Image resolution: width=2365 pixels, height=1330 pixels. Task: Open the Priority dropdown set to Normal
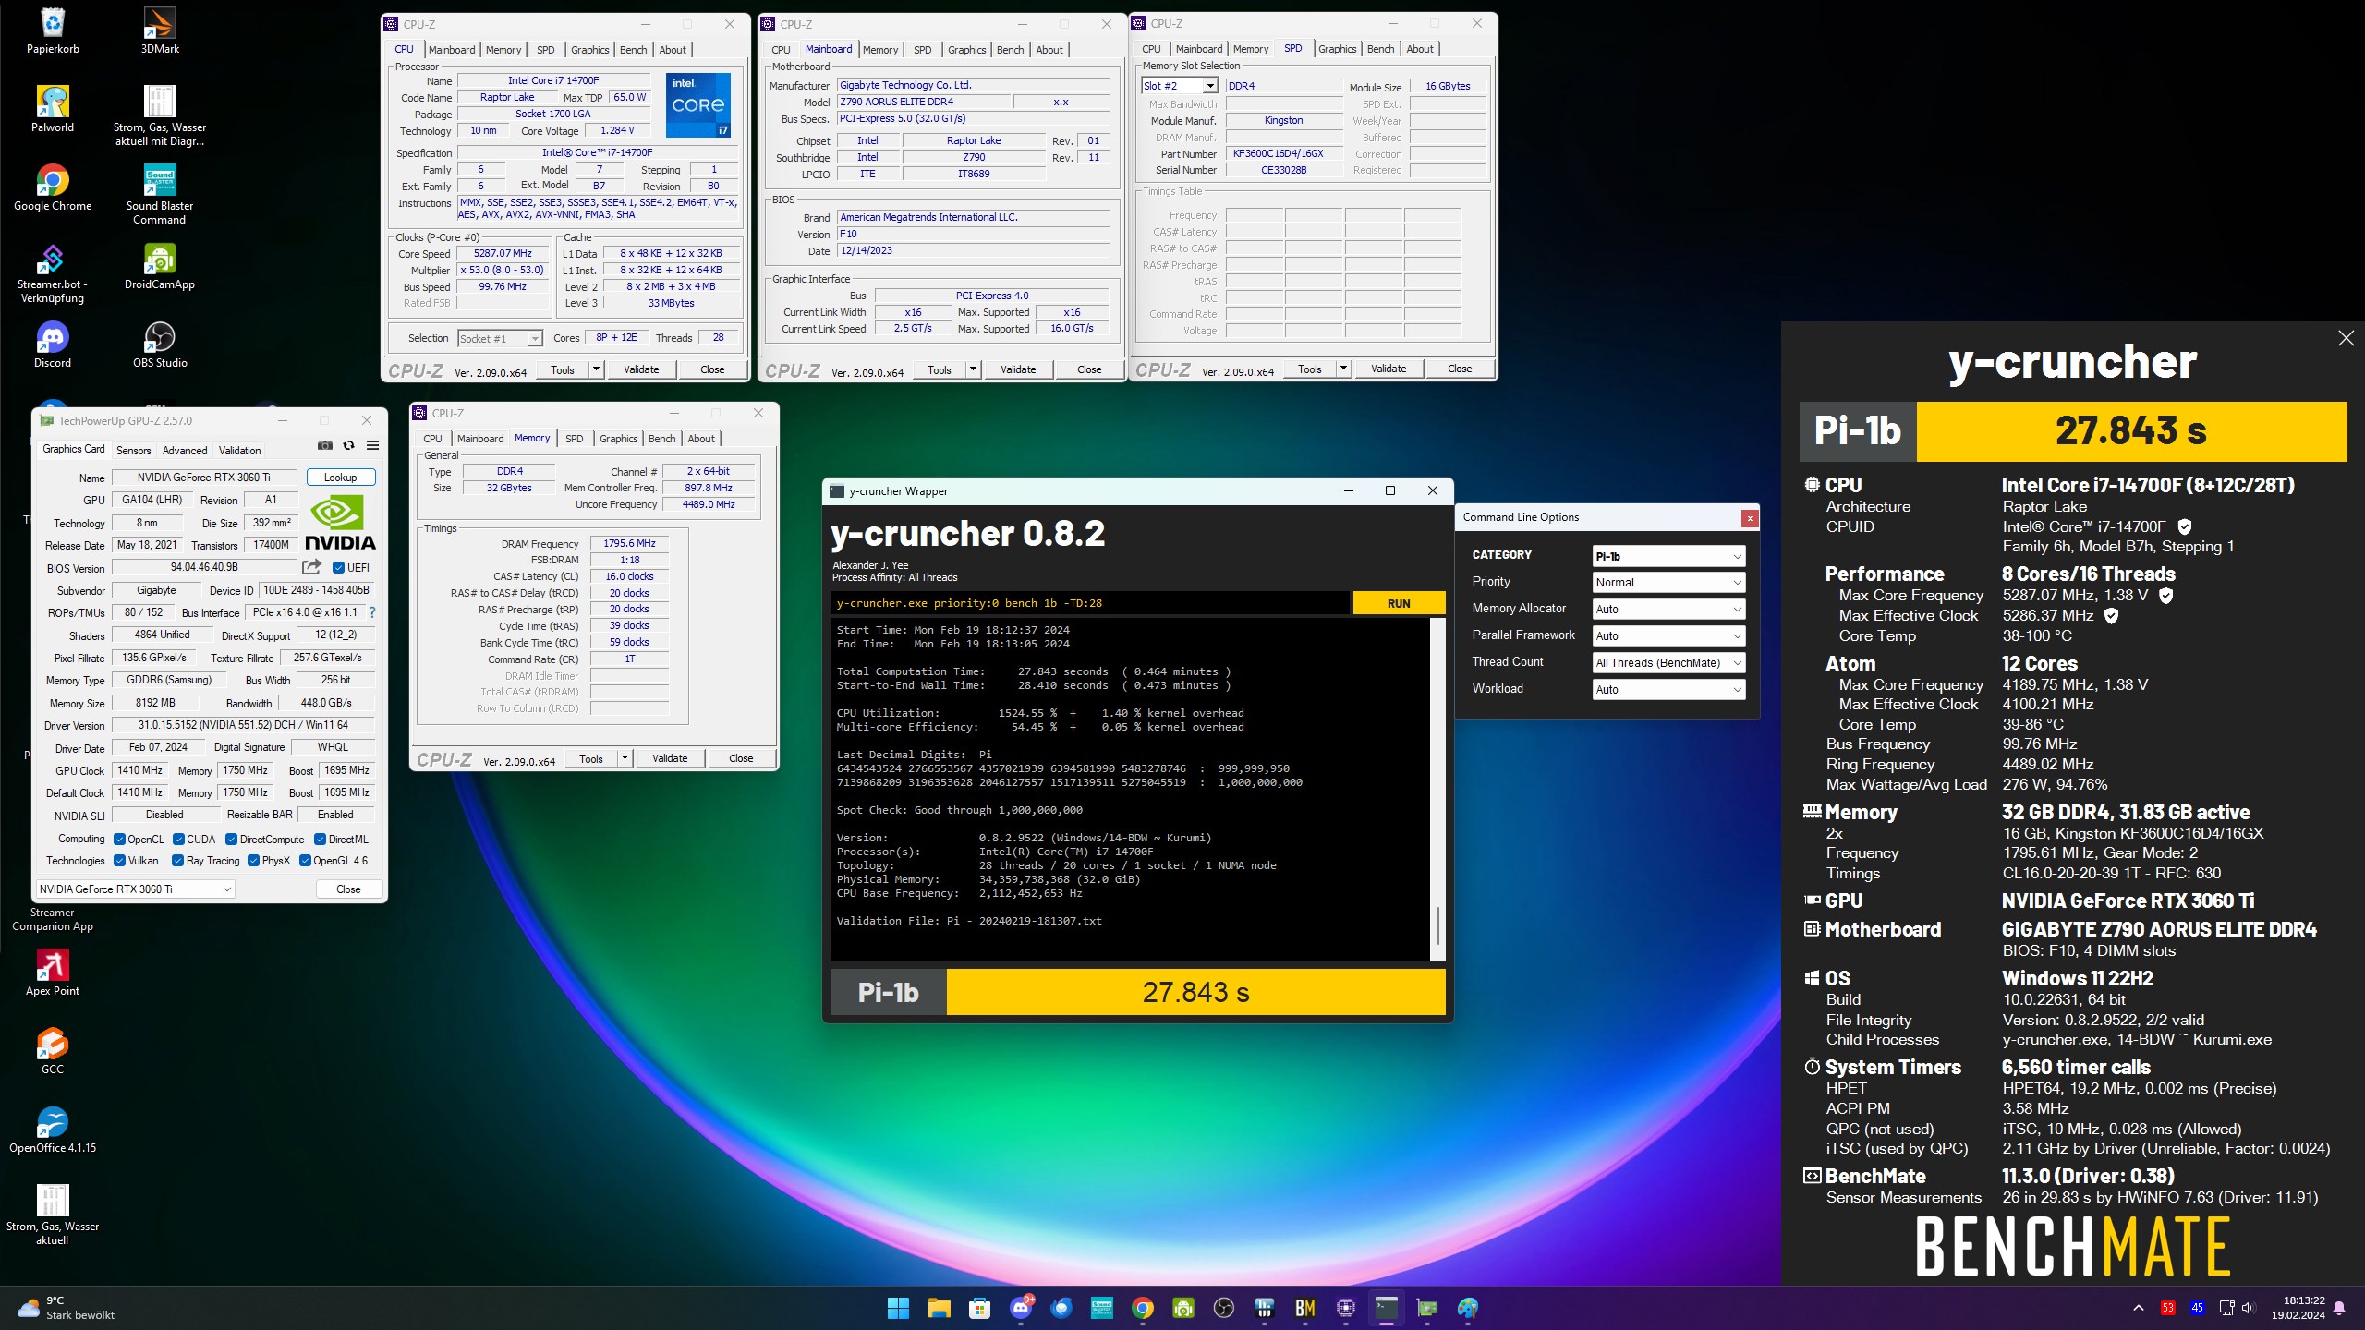[x=1668, y=583]
